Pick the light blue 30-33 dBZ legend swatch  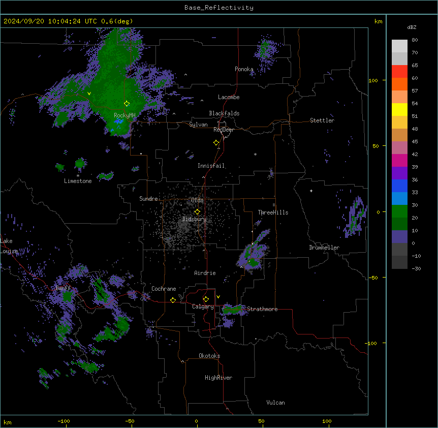pyautogui.click(x=399, y=199)
